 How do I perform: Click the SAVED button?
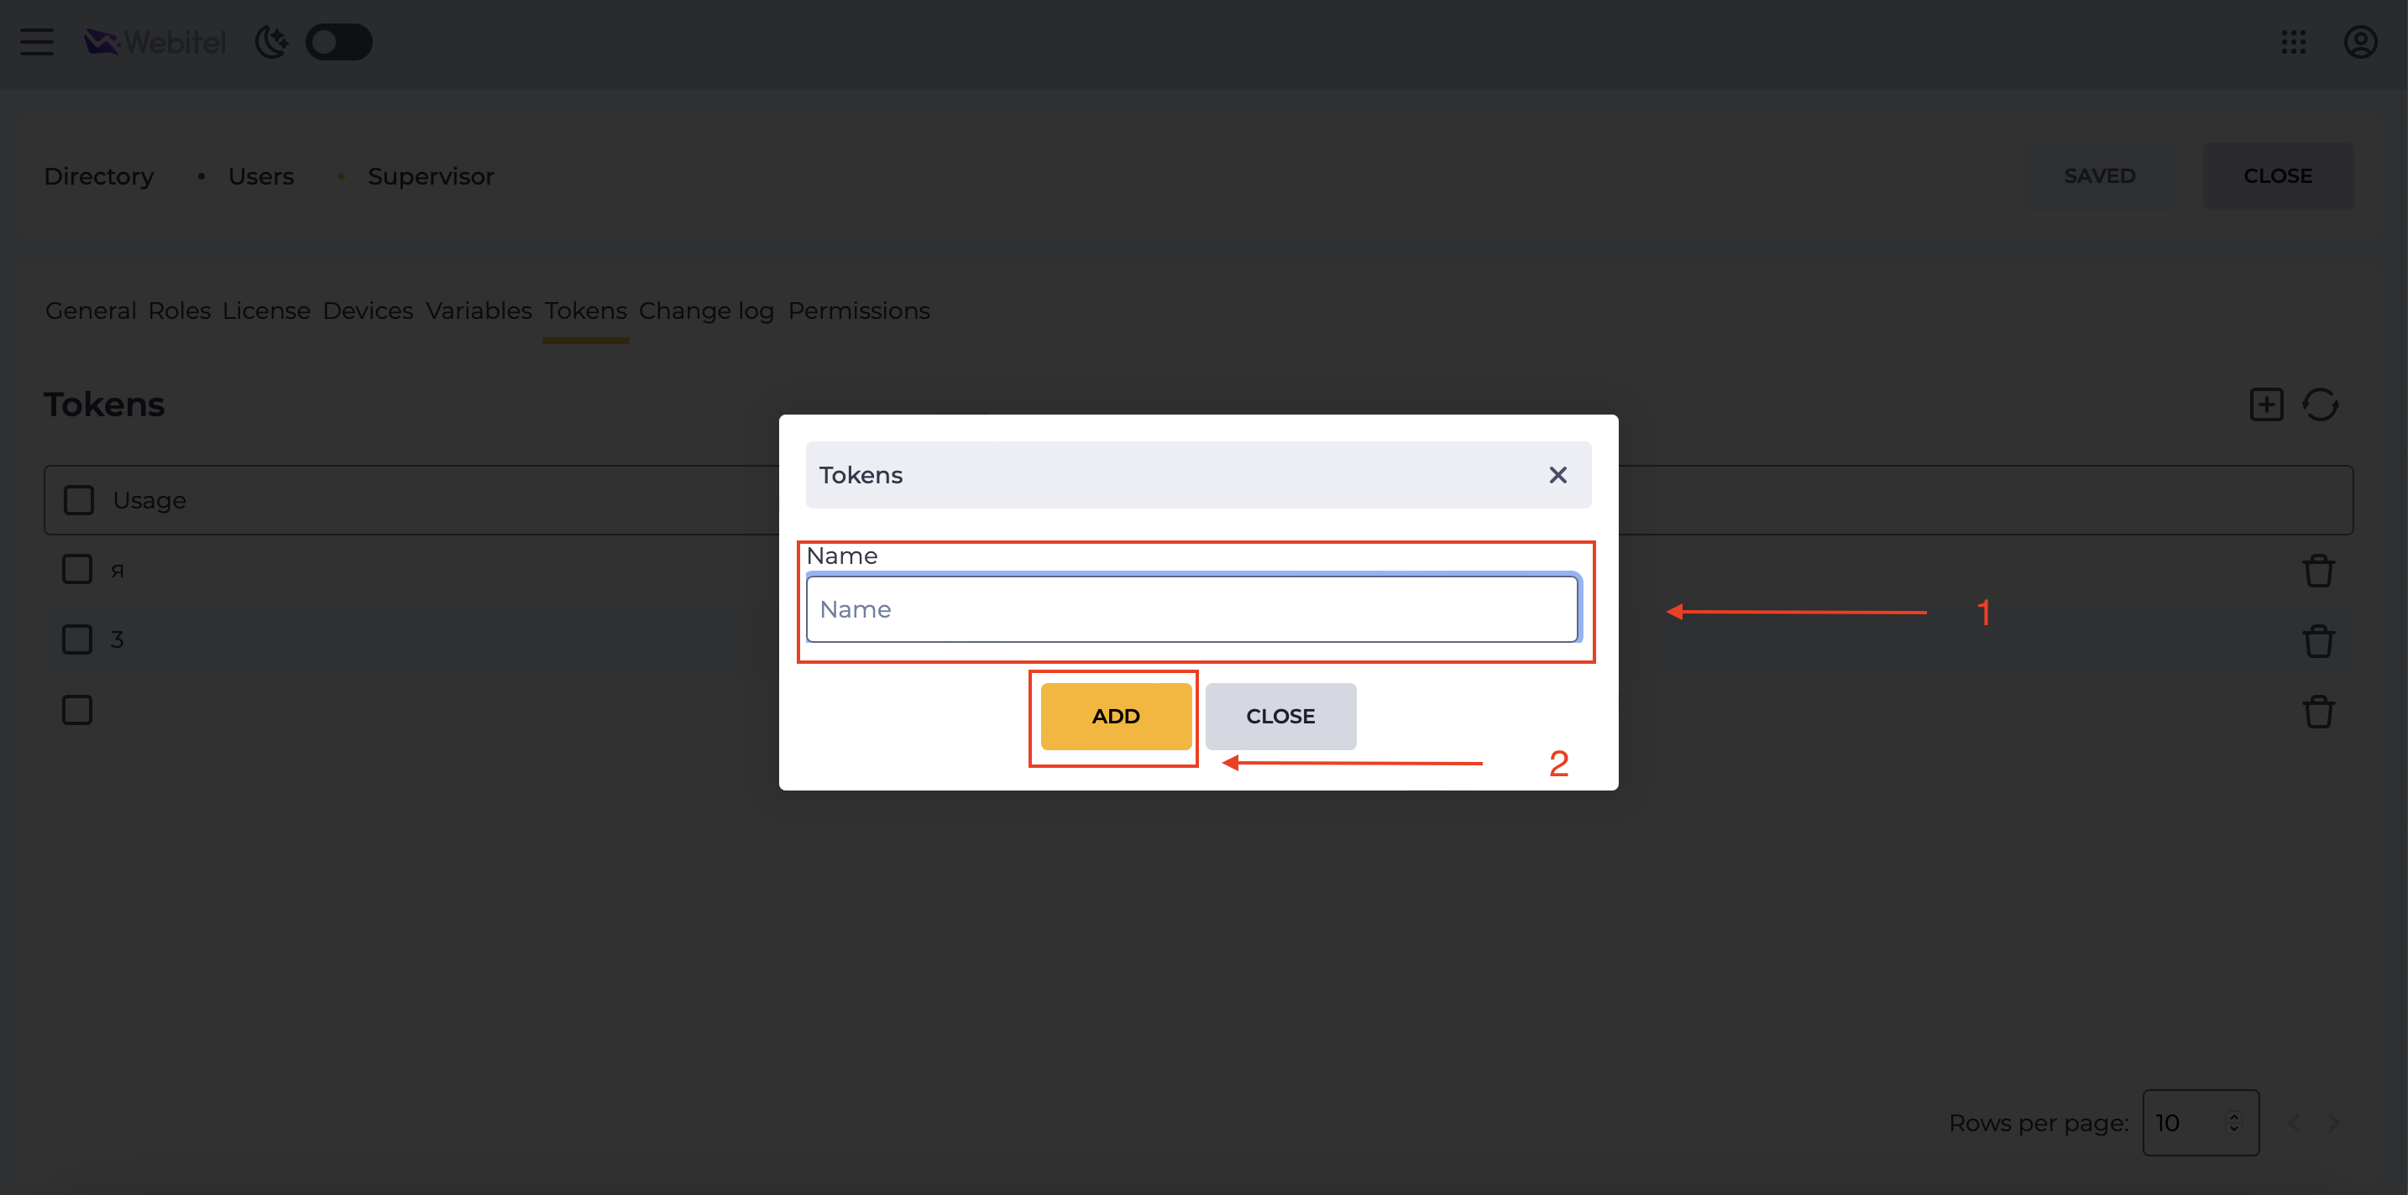point(2100,175)
